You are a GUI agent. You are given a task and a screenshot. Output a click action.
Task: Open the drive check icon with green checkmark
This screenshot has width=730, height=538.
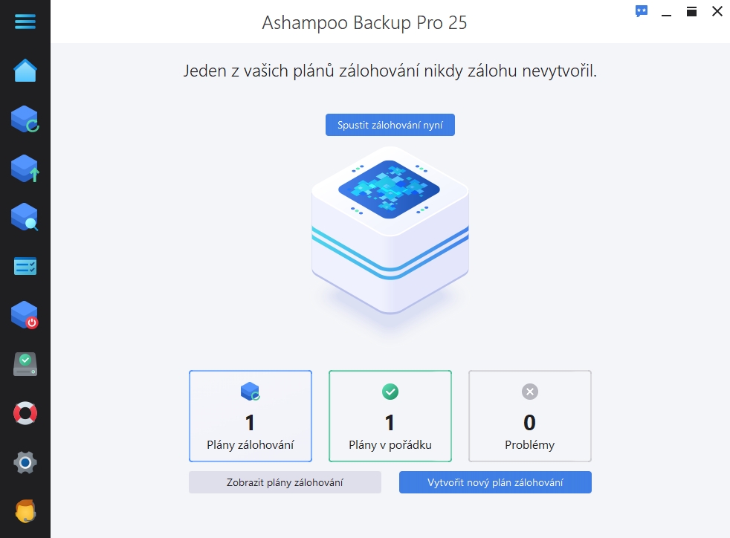pyautogui.click(x=25, y=364)
